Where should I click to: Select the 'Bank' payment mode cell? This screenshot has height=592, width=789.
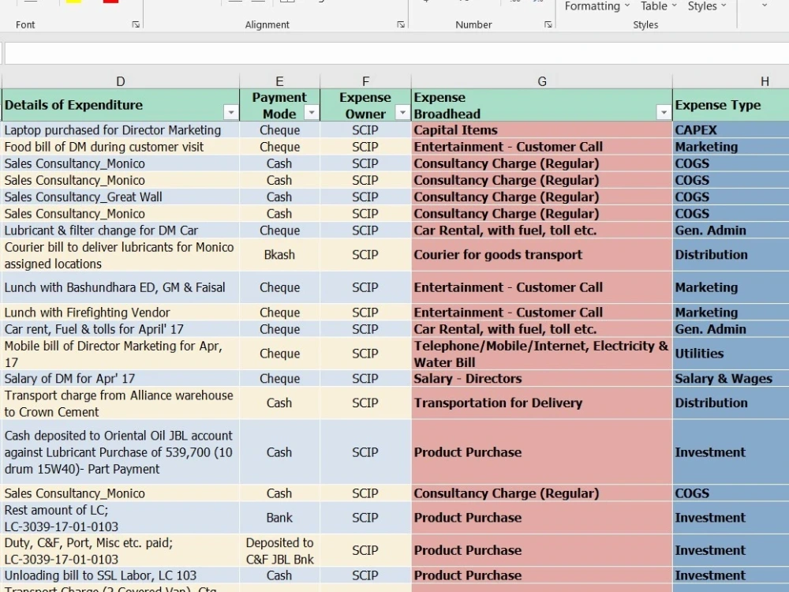(280, 518)
